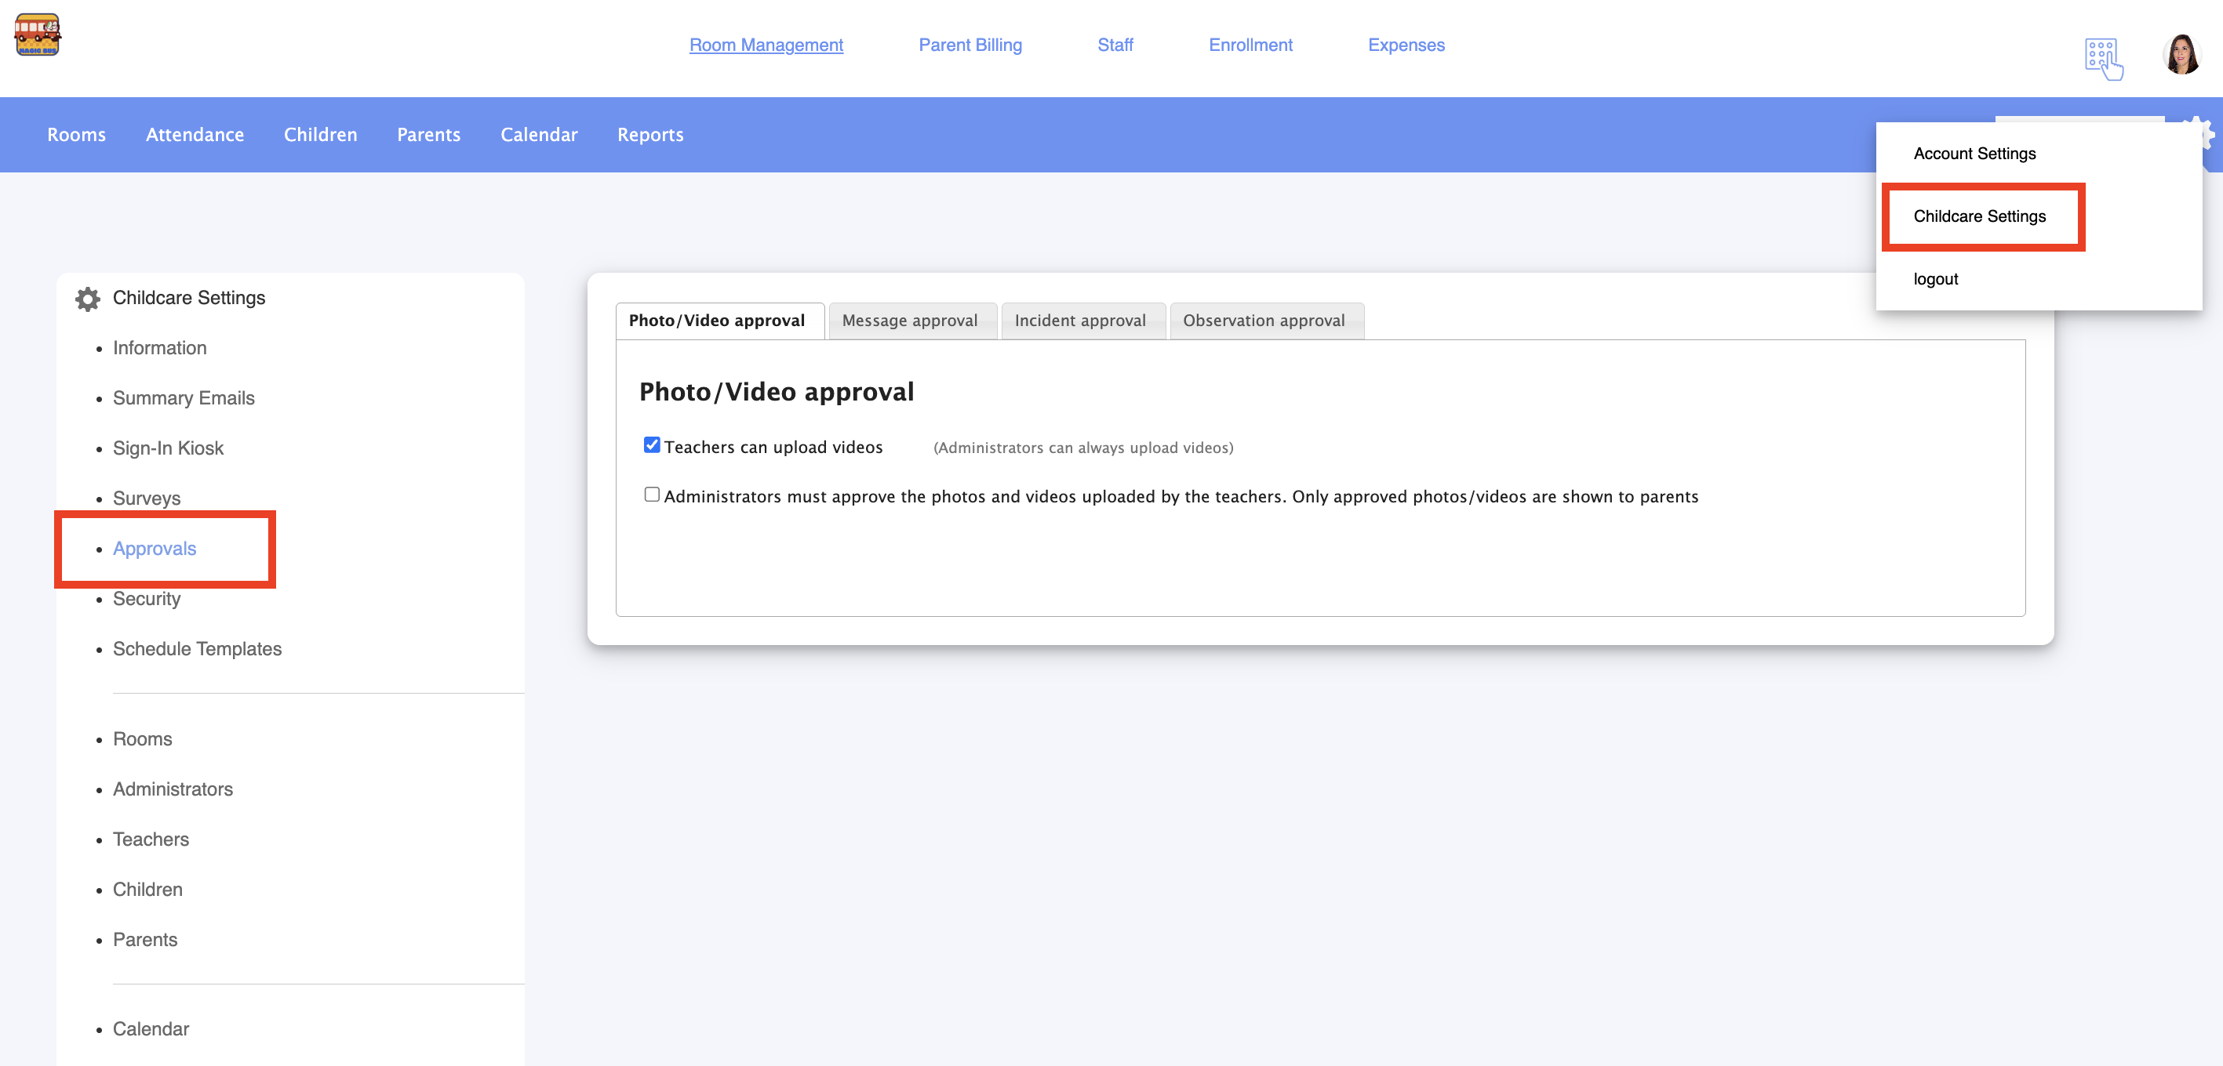
Task: Open Reports in the blue navigation bar
Action: point(649,135)
